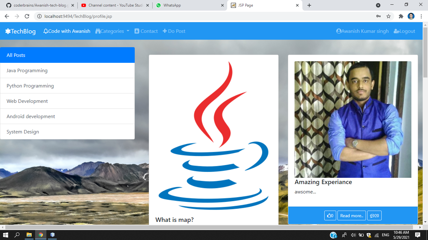Bookmark this page with the star icon
The height and width of the screenshot is (240, 428).
[x=389, y=16]
